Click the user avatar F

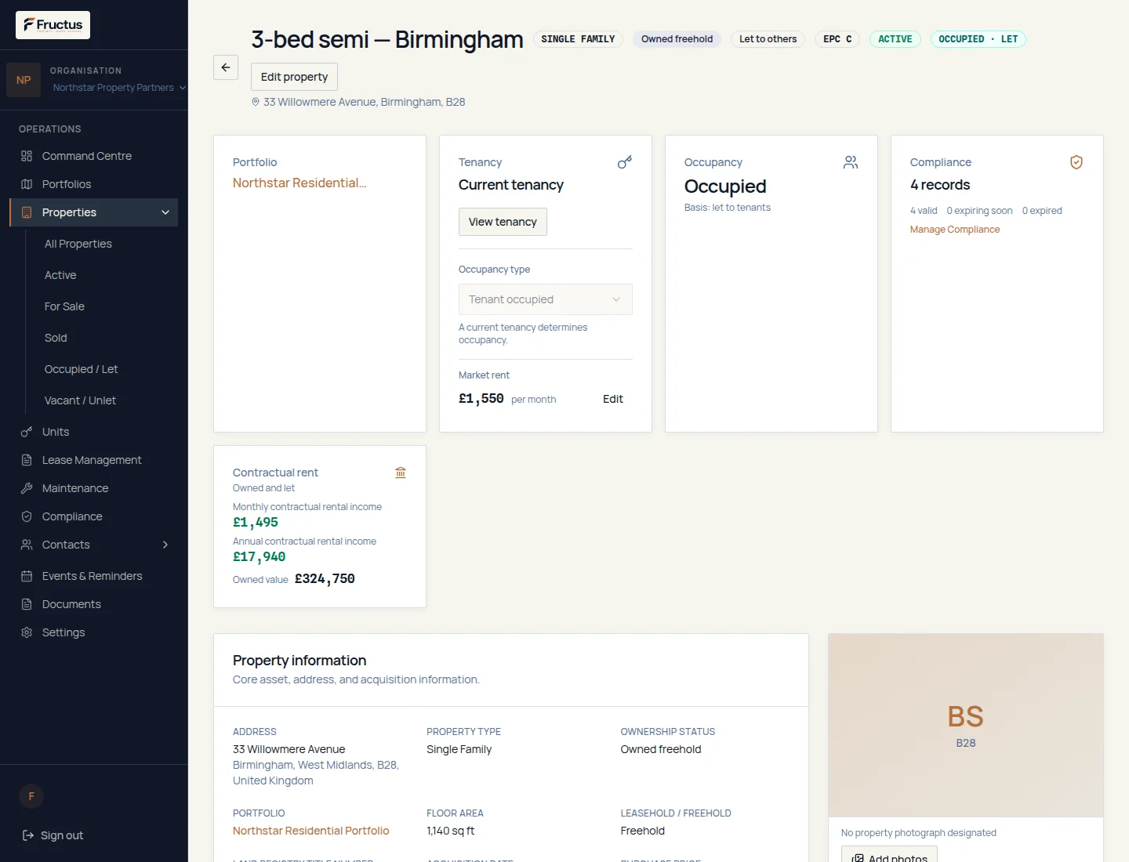[31, 796]
